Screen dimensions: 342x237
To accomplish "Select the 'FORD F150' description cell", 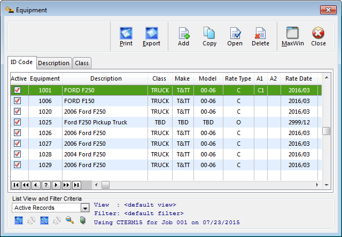I will tap(105, 101).
